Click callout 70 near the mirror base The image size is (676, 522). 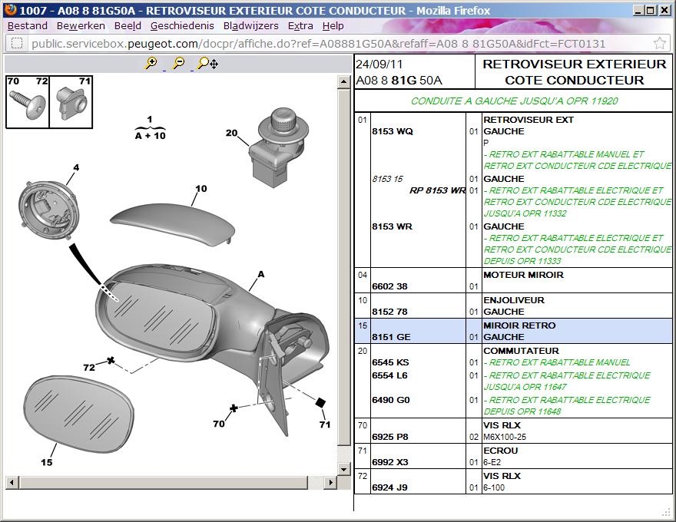[x=219, y=424]
